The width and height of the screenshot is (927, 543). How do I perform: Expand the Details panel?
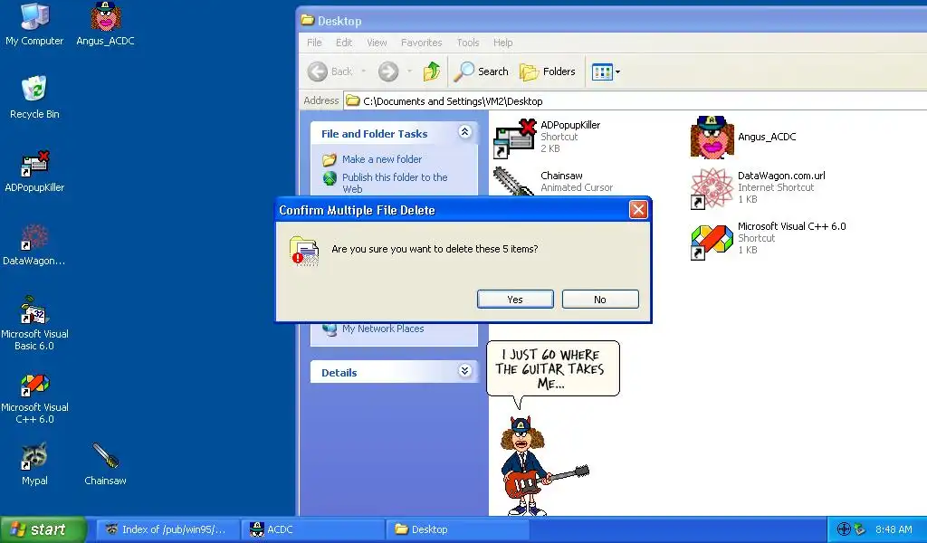(x=464, y=371)
